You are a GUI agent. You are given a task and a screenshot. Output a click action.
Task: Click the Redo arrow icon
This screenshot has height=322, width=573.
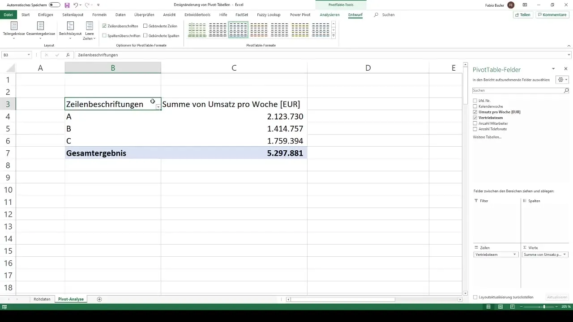pyautogui.click(x=87, y=5)
